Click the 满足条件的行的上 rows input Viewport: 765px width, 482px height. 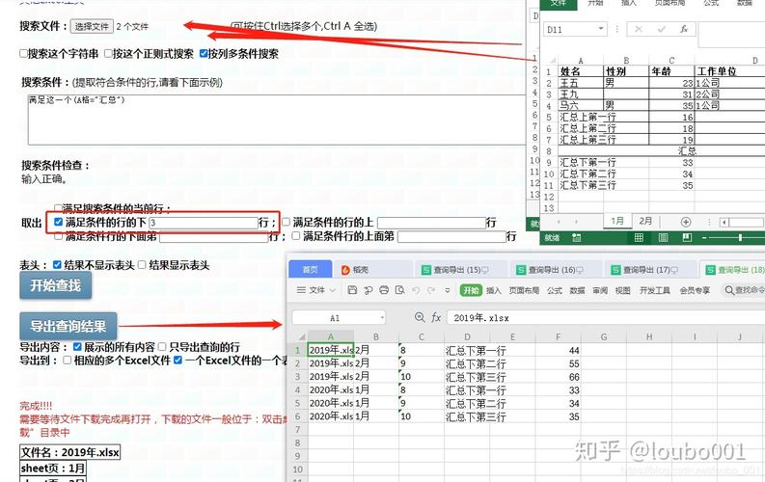point(432,224)
